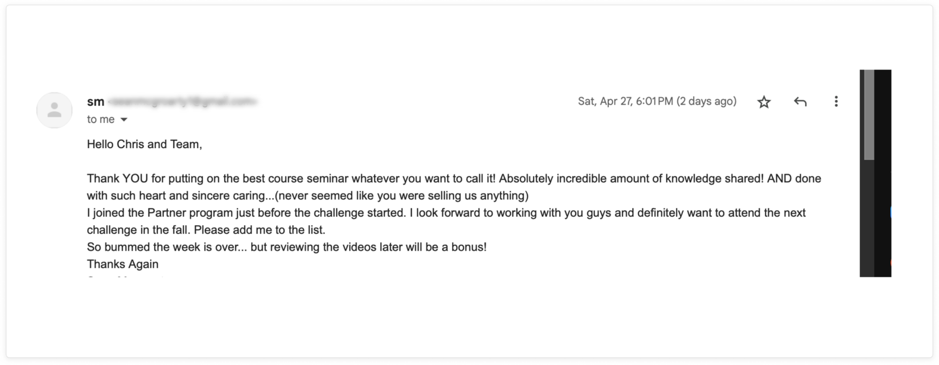Screen dimensions: 939x365
Task: Click the blurred sender email address
Action: [182, 102]
